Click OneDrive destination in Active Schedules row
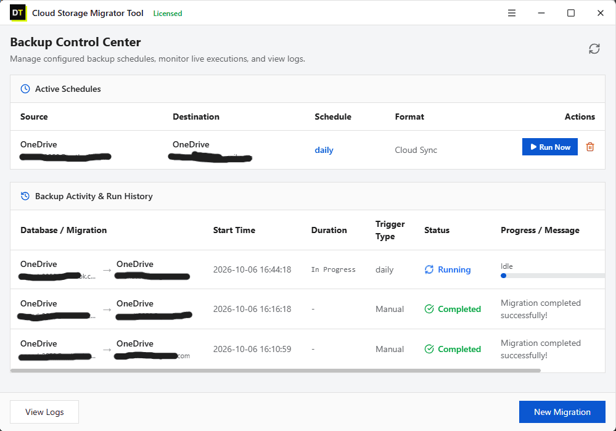 [191, 144]
